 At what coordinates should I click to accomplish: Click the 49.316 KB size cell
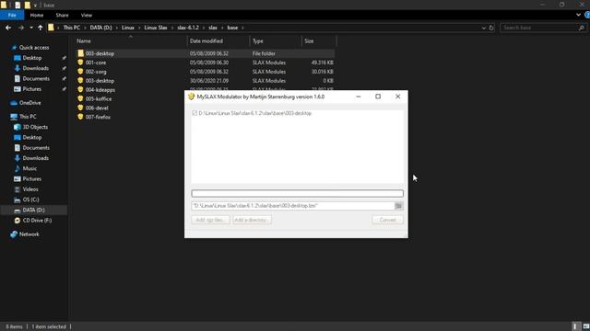point(322,63)
